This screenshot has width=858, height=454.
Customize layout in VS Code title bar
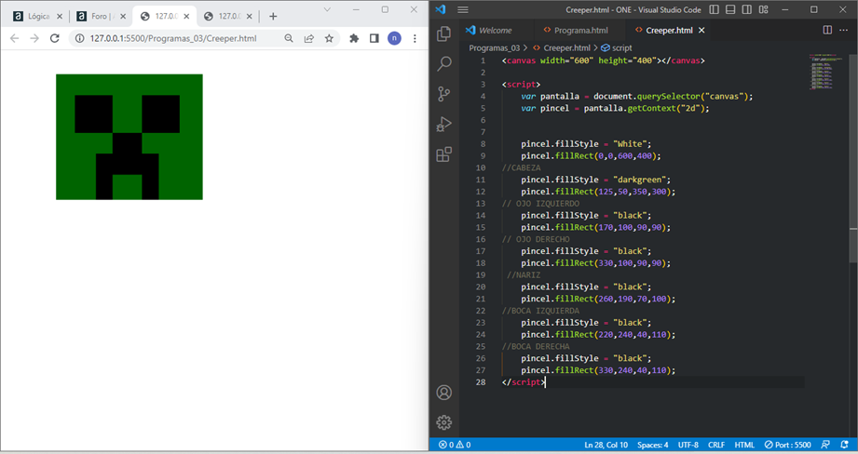point(763,9)
